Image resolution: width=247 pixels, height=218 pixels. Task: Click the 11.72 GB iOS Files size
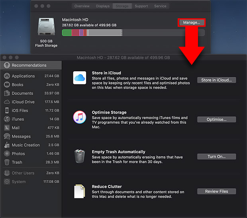pos(52,110)
